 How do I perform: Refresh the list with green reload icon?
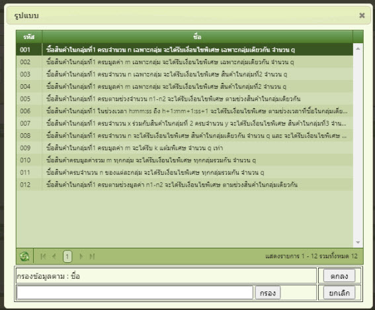pos(24,256)
